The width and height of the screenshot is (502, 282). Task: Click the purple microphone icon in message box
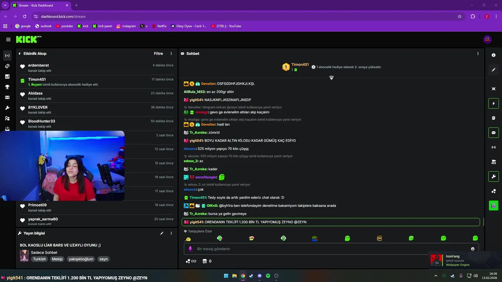(x=190, y=249)
